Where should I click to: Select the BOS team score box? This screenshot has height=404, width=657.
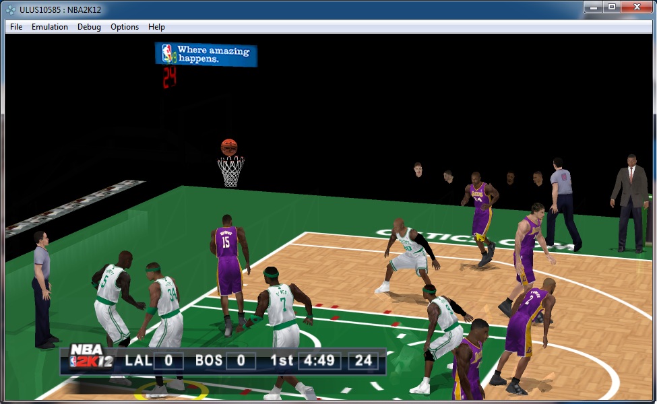click(241, 360)
